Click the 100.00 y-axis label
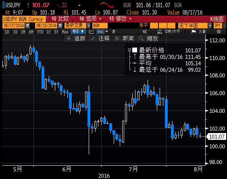This screenshot has height=179, width=227. pos(217,146)
